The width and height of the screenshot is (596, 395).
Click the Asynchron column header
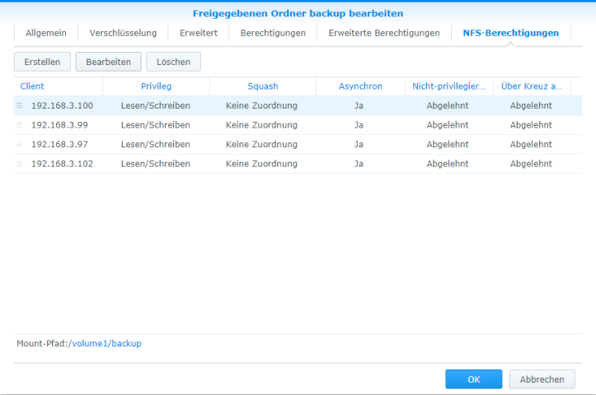pyautogui.click(x=360, y=86)
